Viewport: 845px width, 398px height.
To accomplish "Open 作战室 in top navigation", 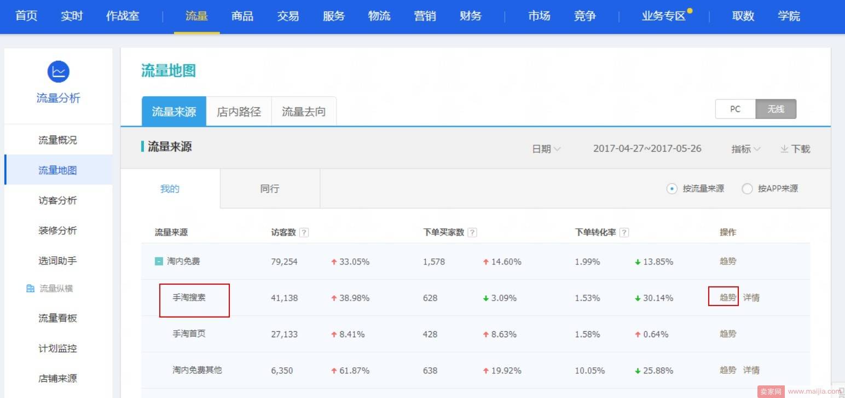I will click(x=123, y=16).
